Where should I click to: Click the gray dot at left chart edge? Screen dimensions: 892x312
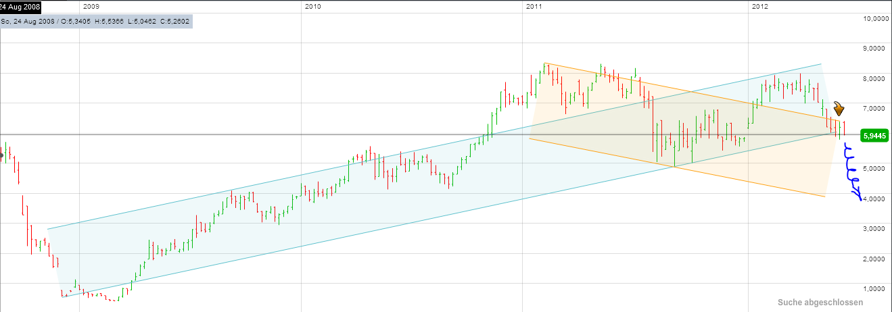pos(2,155)
